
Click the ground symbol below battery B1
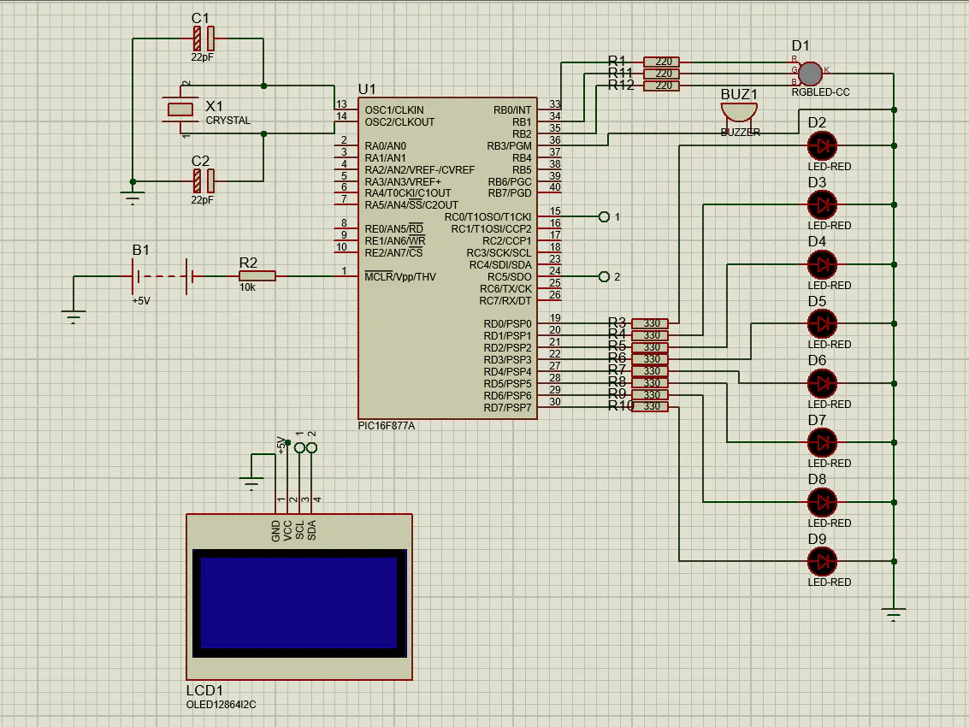[74, 317]
